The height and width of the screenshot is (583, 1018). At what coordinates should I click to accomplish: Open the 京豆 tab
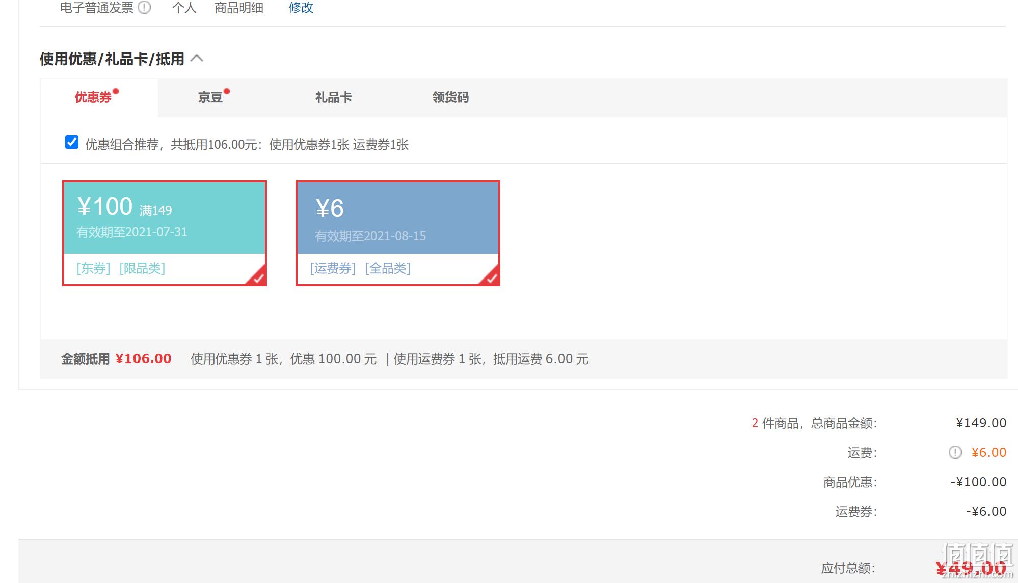(210, 97)
